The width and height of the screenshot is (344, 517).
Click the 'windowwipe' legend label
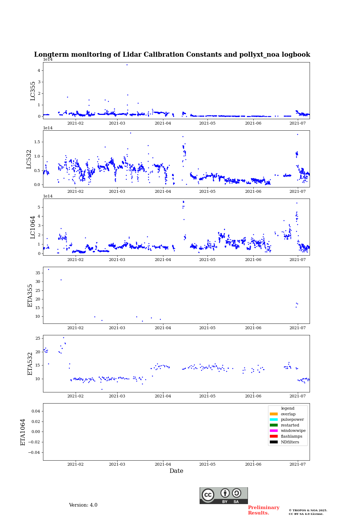293,431
